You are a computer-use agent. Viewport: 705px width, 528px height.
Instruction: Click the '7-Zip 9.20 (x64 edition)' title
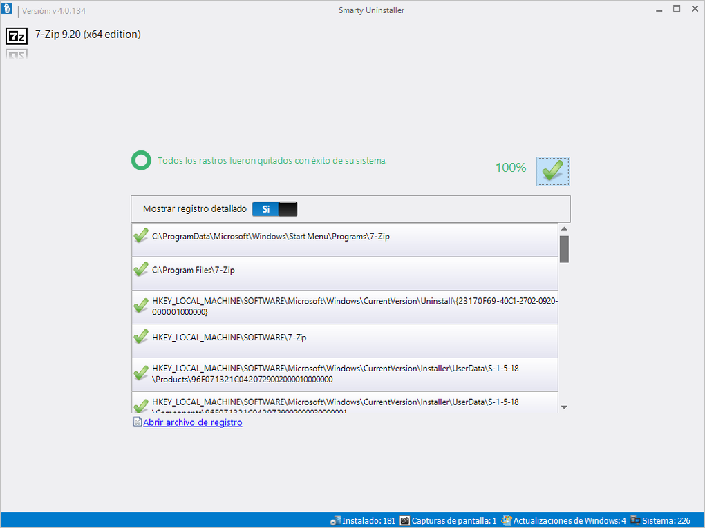(88, 34)
